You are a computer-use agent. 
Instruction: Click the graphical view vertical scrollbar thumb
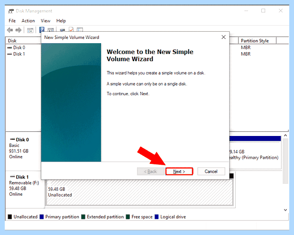coord(285,161)
